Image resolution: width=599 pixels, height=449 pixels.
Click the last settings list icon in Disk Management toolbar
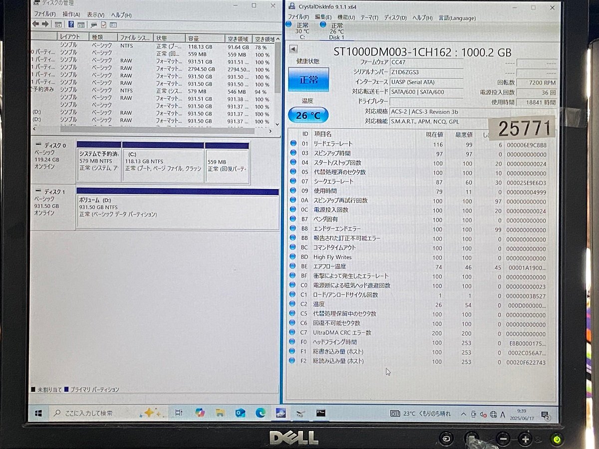[x=113, y=24]
